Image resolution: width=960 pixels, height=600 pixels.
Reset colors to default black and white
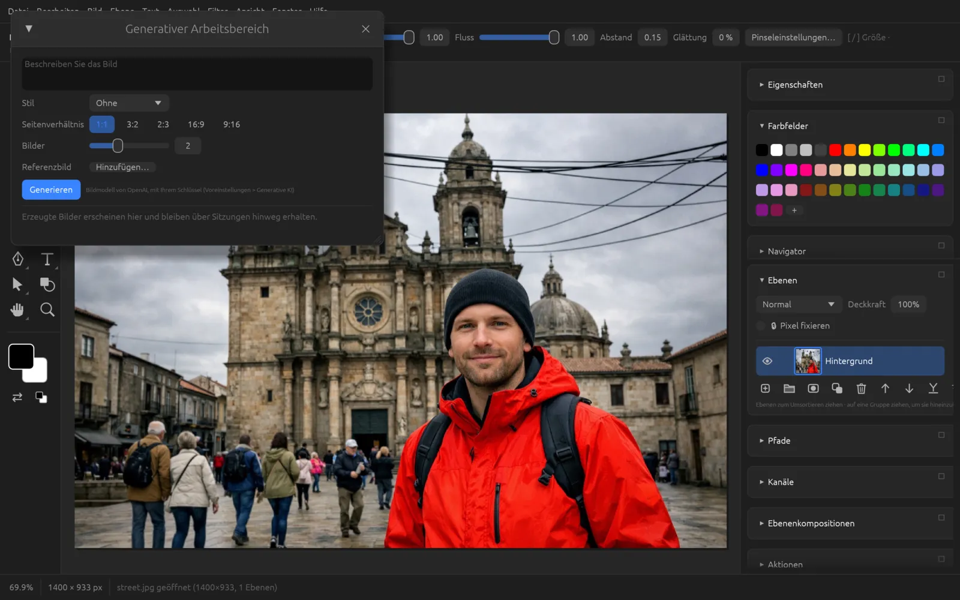coord(41,397)
